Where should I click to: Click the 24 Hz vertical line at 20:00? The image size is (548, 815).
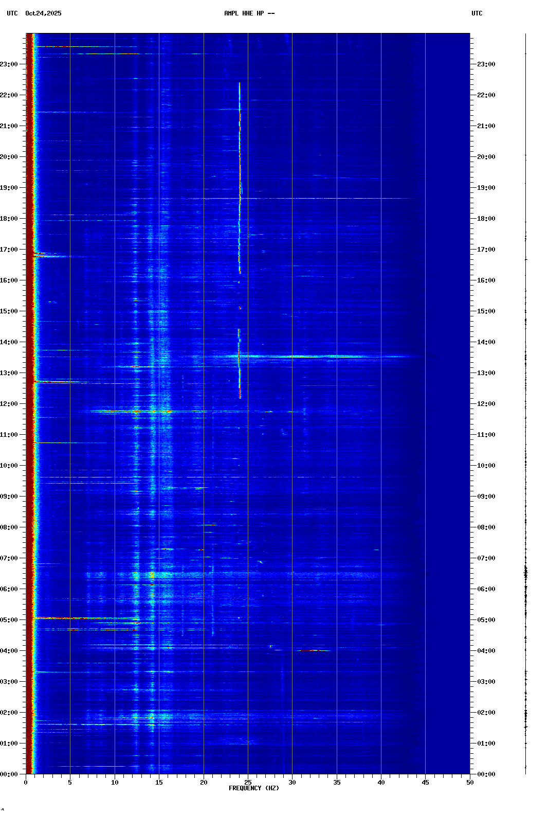click(240, 157)
